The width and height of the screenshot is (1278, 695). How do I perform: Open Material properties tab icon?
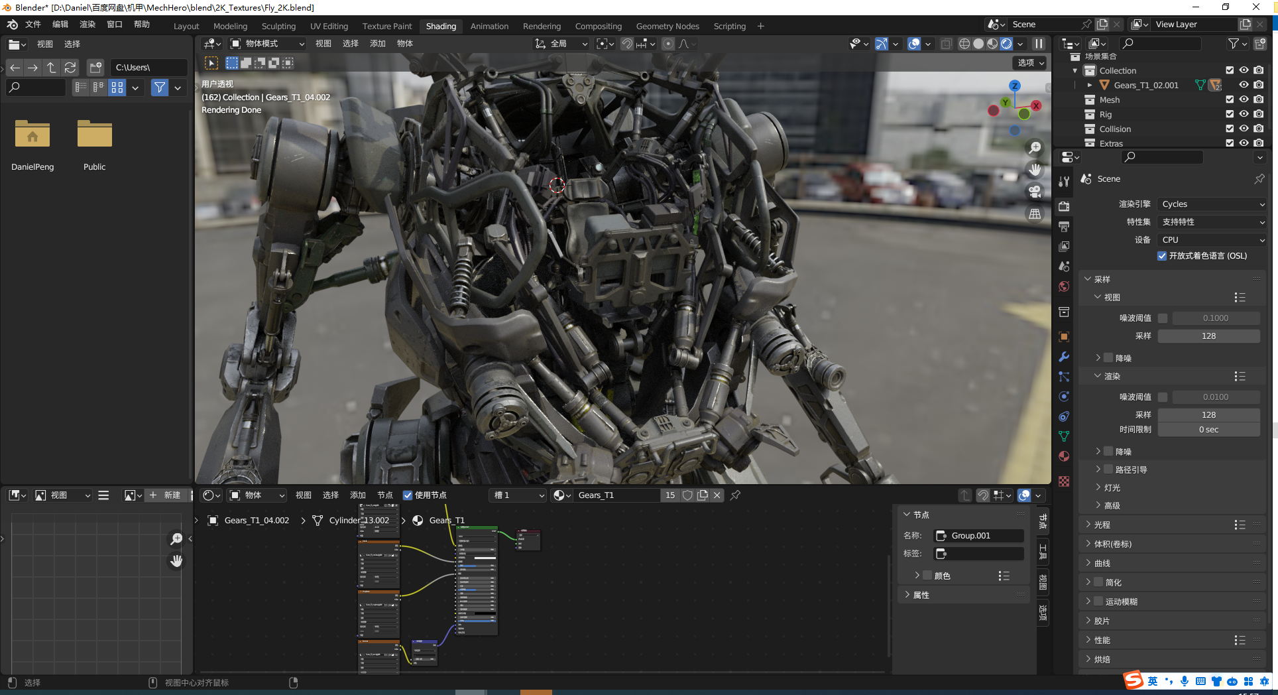1064,456
